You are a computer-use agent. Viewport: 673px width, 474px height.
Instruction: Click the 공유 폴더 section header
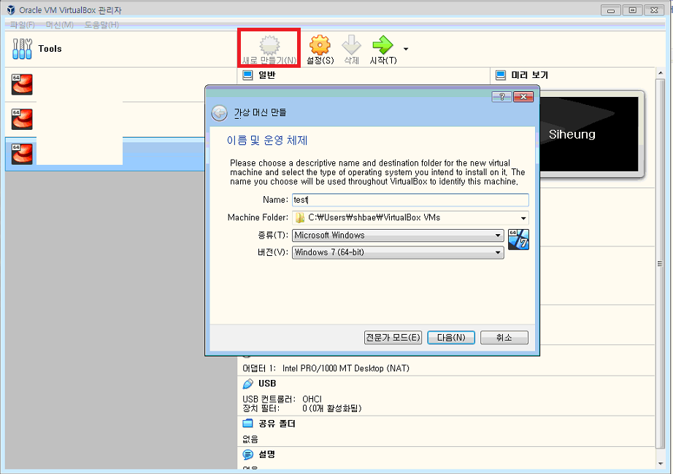coord(277,424)
